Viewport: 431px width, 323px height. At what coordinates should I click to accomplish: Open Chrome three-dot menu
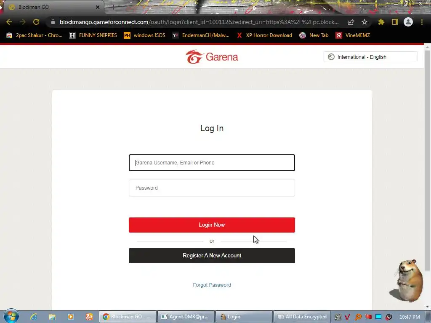coord(422,22)
